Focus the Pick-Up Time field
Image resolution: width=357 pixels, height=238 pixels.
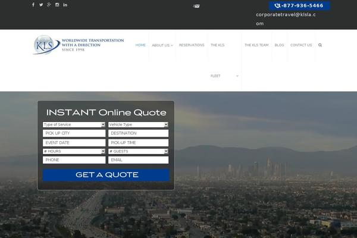click(139, 143)
